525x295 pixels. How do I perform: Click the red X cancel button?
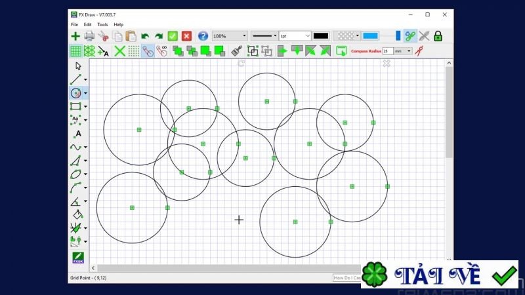(x=186, y=36)
